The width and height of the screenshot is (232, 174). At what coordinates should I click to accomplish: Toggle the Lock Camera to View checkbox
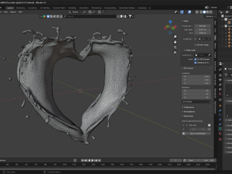(195, 63)
